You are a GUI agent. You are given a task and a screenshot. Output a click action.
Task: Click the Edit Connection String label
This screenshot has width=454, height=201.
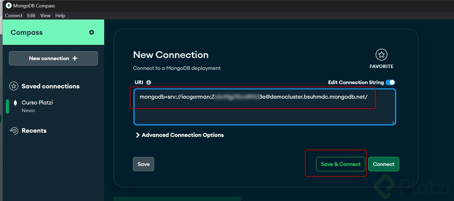356,82
